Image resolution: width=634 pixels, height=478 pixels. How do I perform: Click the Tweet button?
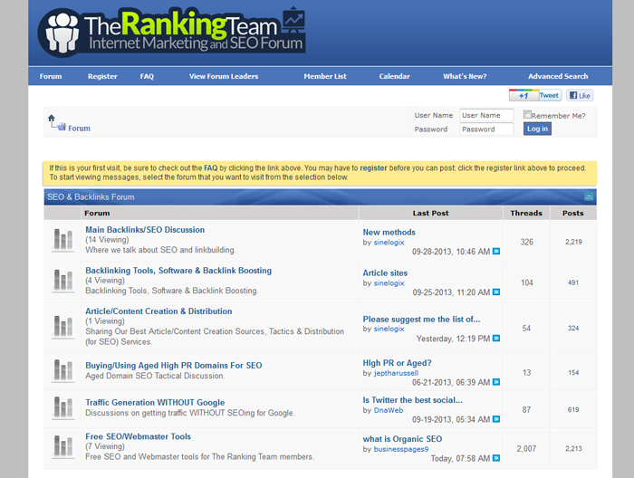click(x=550, y=95)
